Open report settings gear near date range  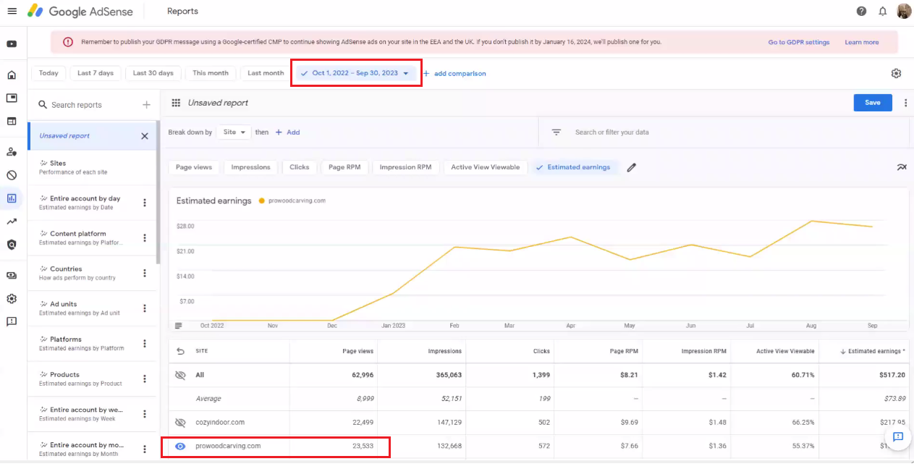pos(896,73)
